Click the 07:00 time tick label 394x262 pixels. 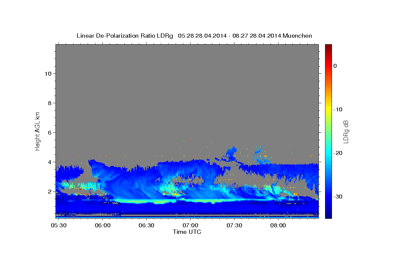(x=190, y=226)
